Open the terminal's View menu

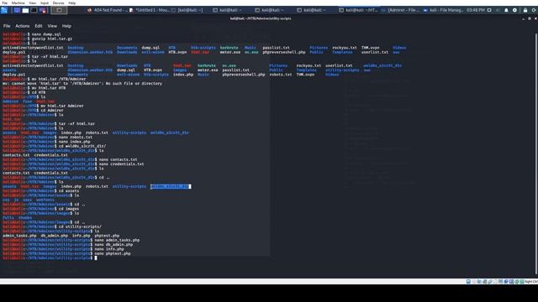click(52, 26)
